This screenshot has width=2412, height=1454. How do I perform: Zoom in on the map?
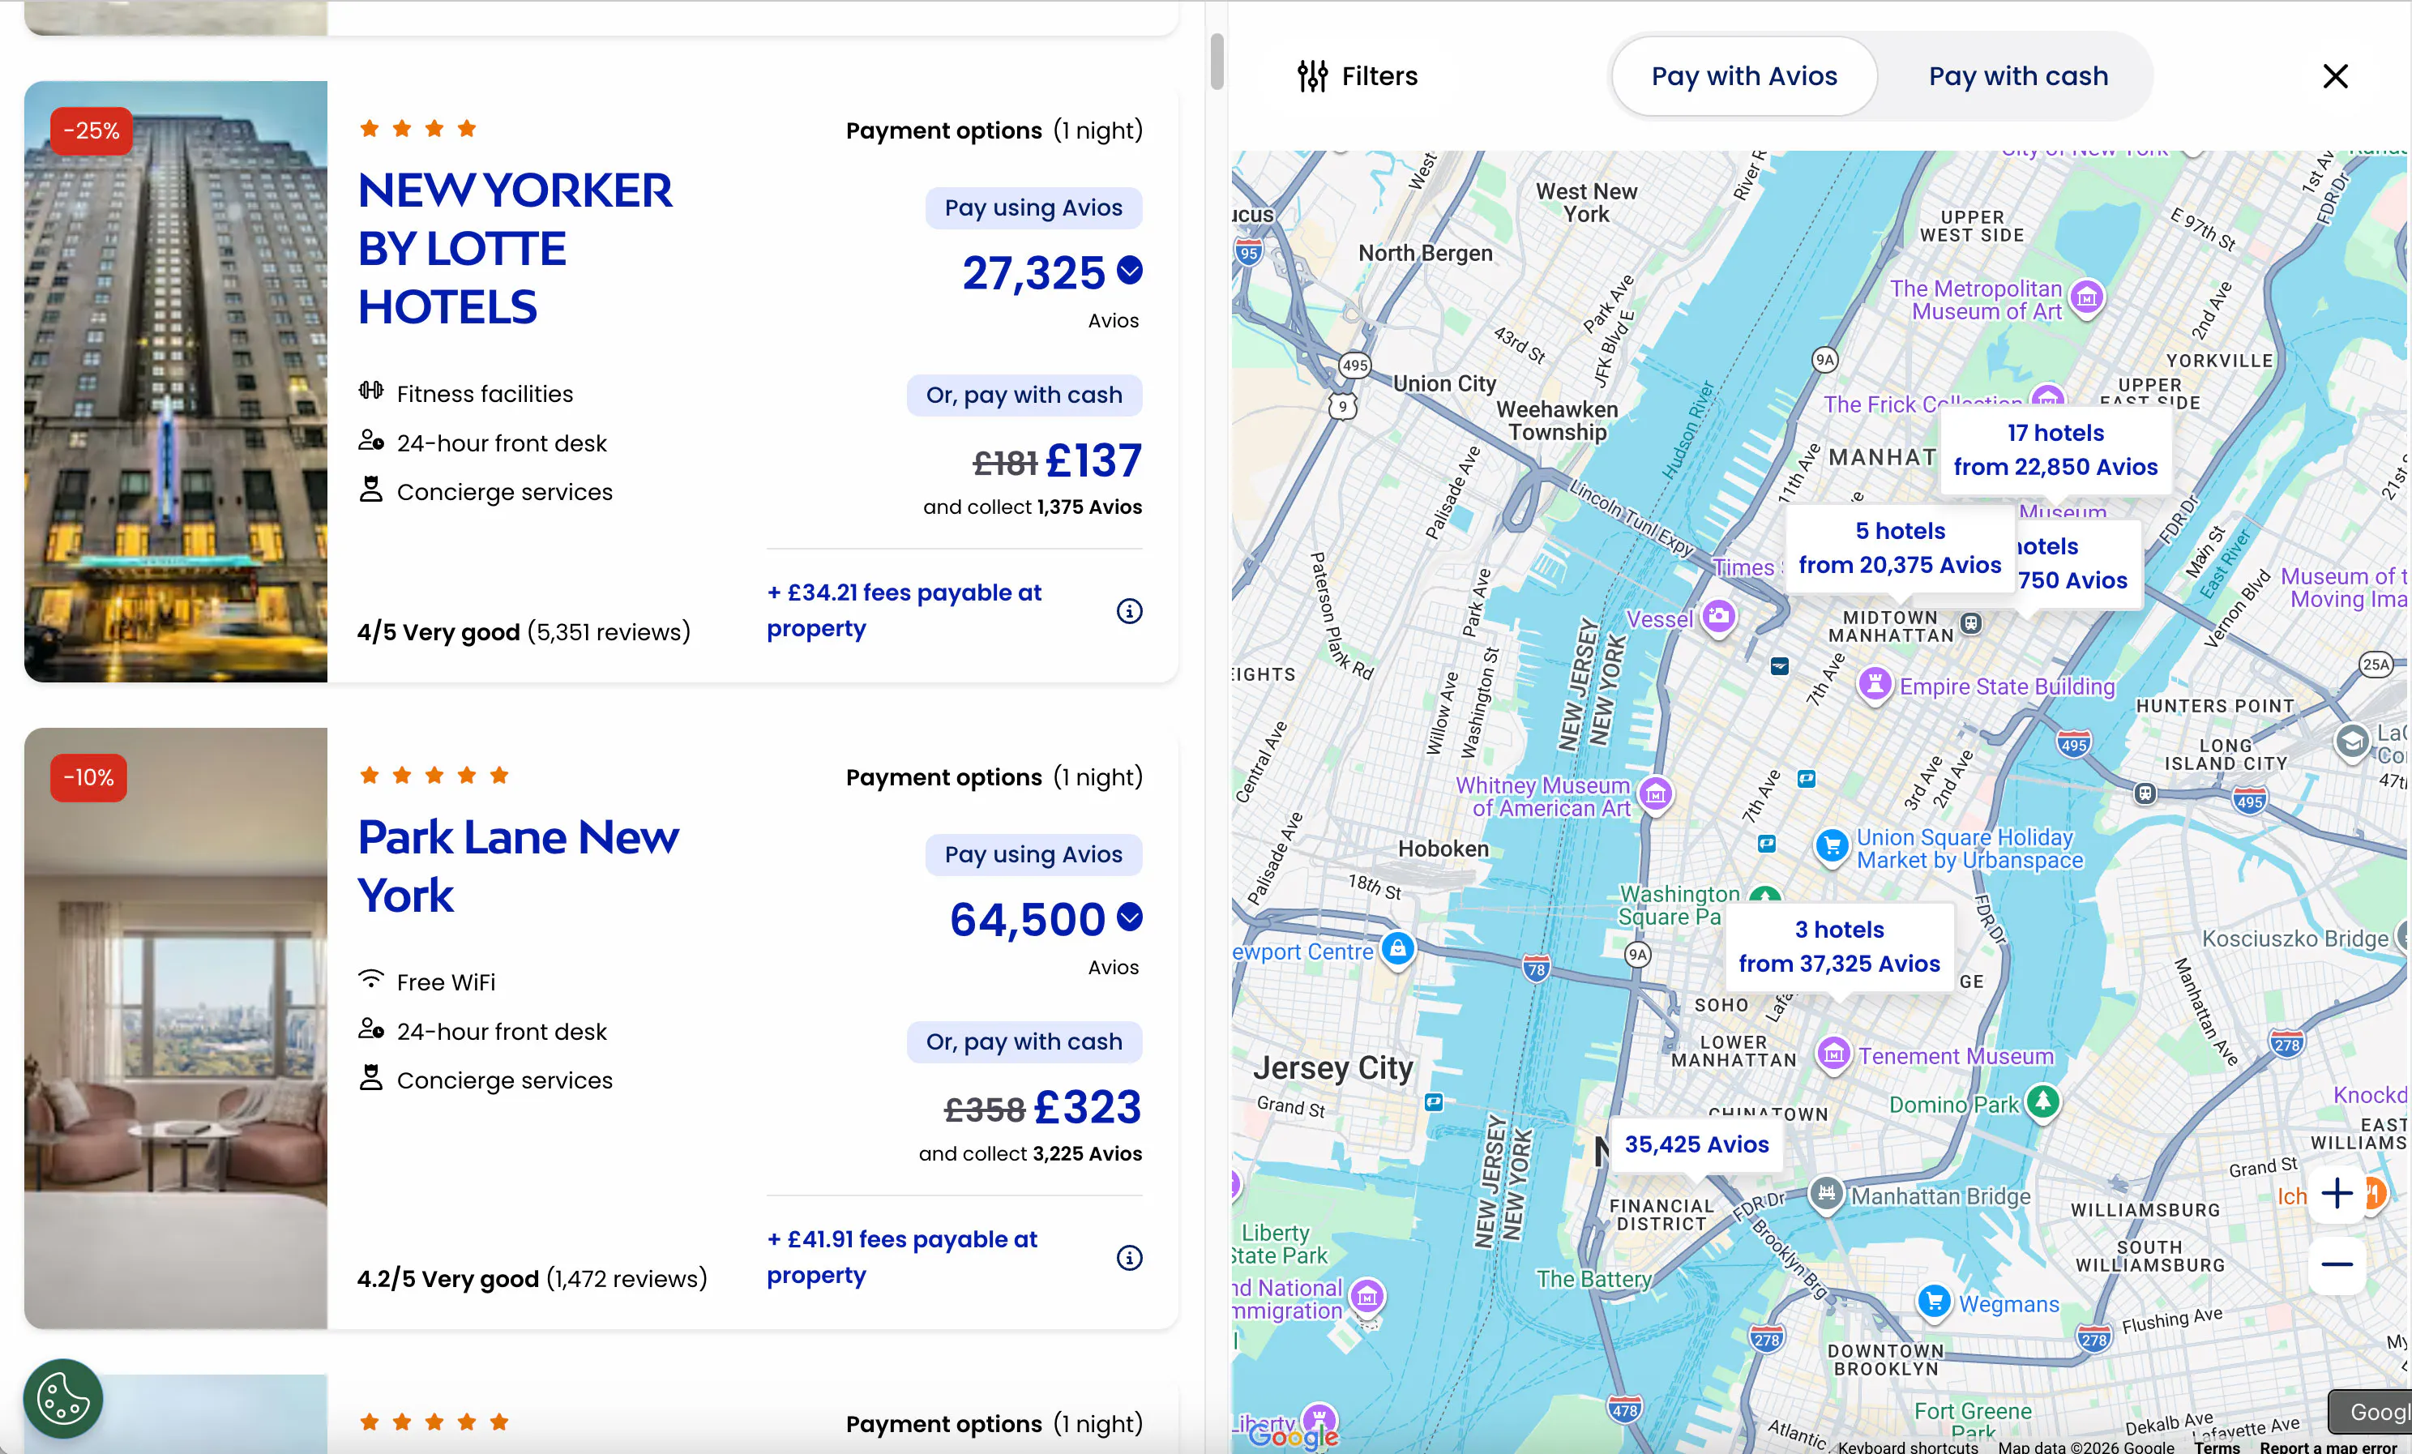[x=2337, y=1192]
